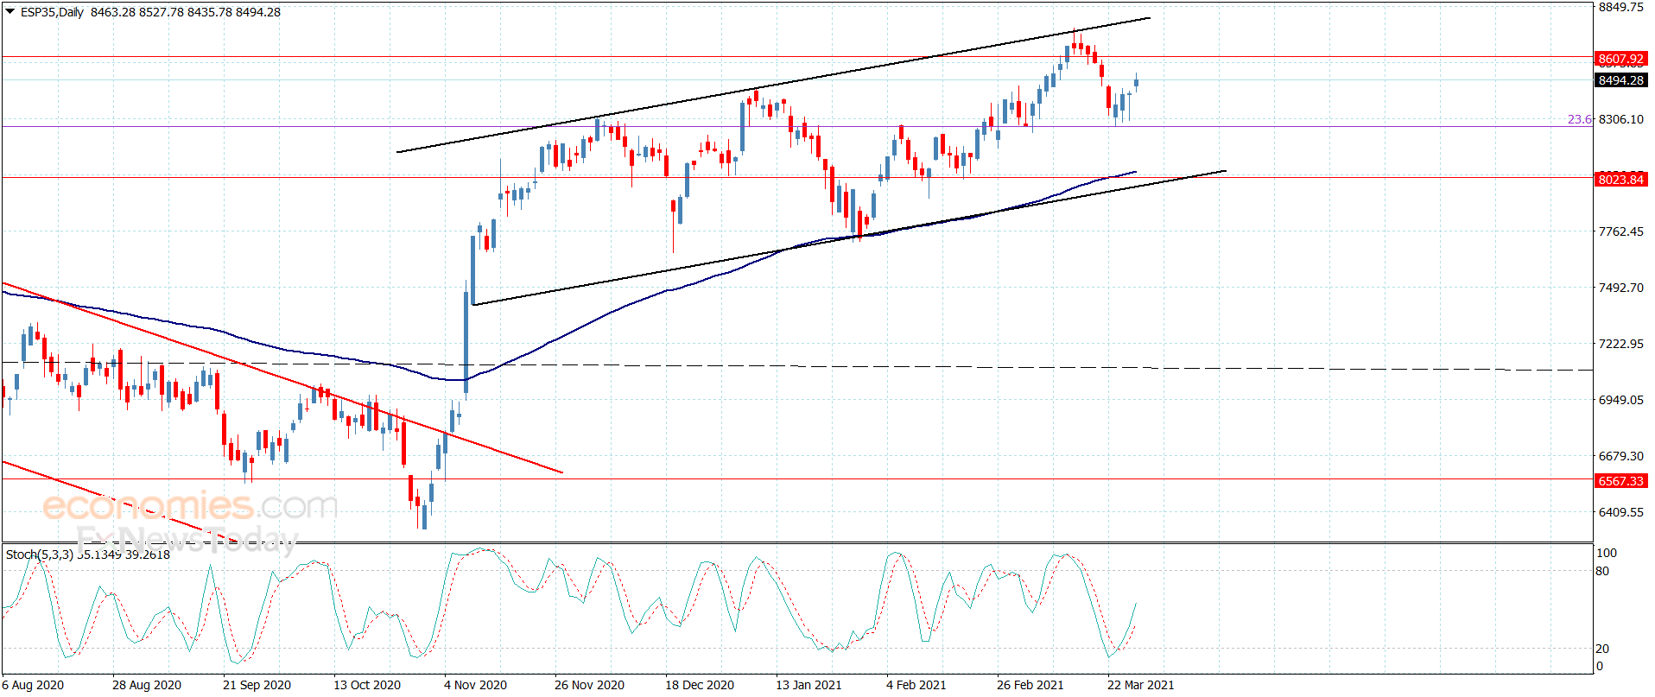Click the 26 Nov 2020 date label

(x=589, y=685)
